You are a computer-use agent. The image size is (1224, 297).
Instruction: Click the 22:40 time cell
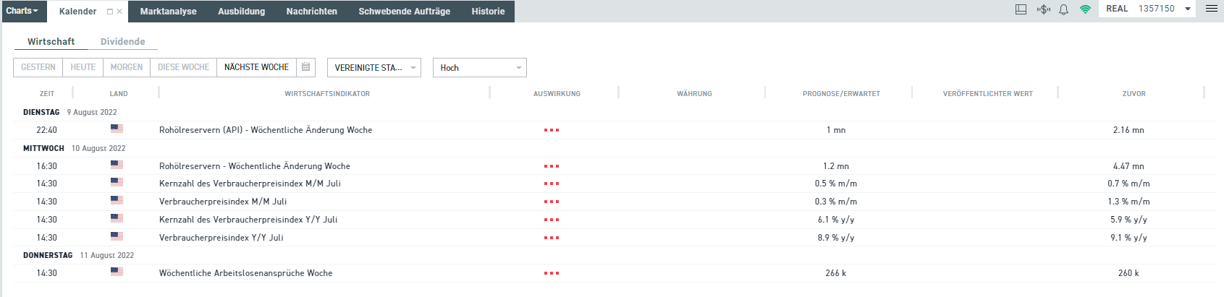coord(47,130)
